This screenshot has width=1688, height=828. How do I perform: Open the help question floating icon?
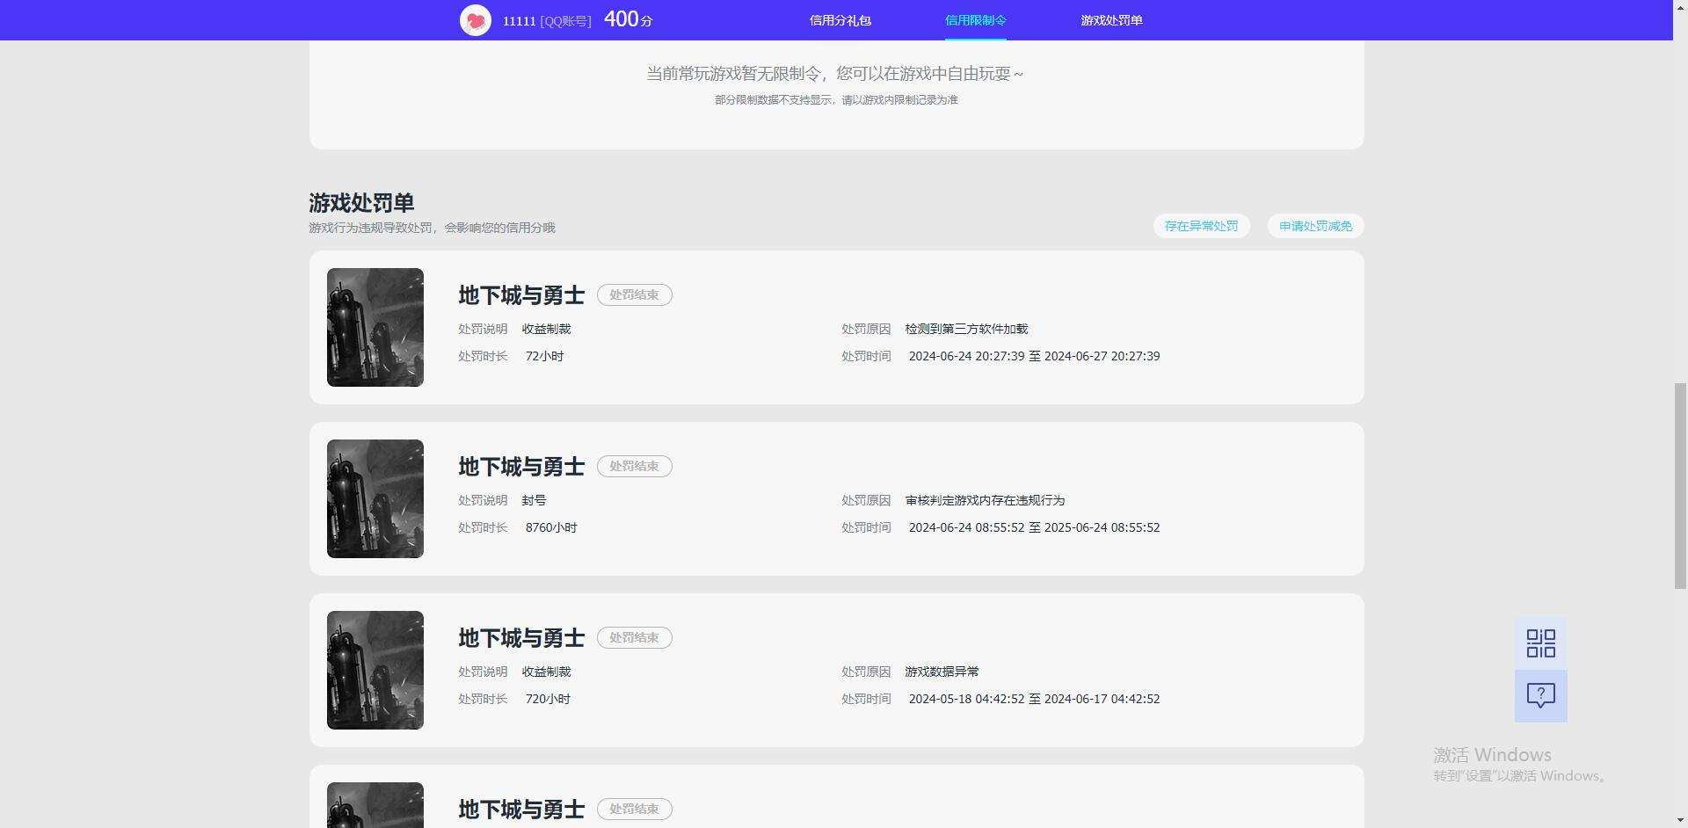(1540, 696)
